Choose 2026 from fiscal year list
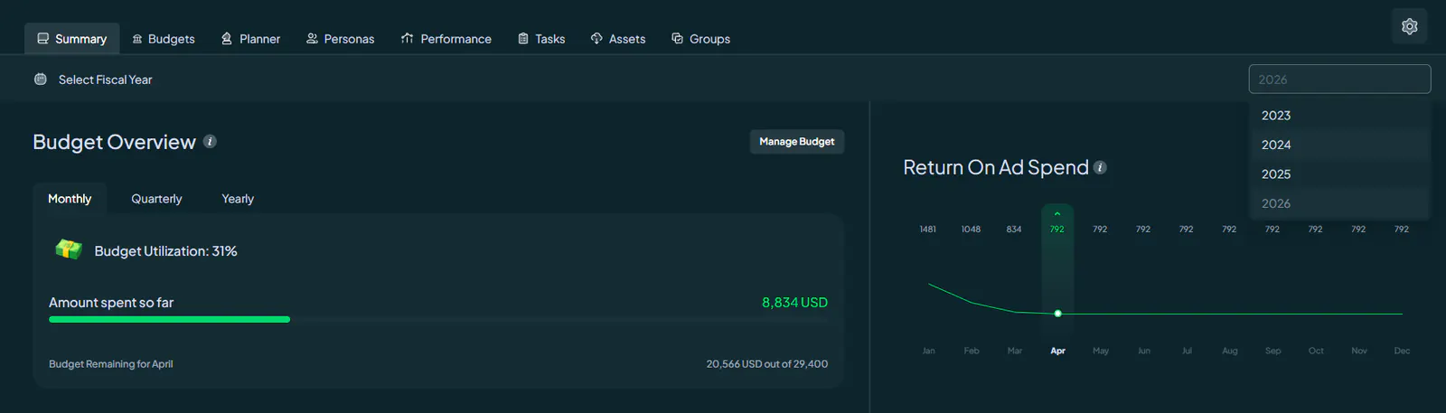 1339,203
